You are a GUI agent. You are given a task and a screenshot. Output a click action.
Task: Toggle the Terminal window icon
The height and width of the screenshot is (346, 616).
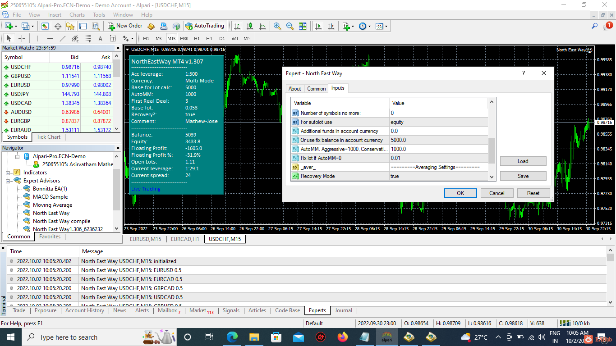(x=83, y=26)
